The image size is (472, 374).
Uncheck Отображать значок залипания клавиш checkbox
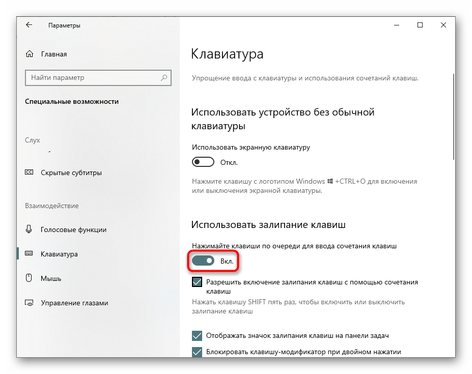(197, 335)
